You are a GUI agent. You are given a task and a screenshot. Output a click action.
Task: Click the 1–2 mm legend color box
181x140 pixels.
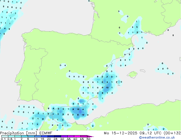tap(18, 136)
